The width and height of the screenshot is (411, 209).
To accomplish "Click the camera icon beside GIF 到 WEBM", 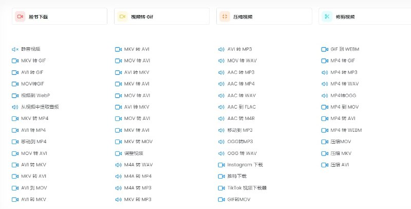I will click(x=325, y=49).
